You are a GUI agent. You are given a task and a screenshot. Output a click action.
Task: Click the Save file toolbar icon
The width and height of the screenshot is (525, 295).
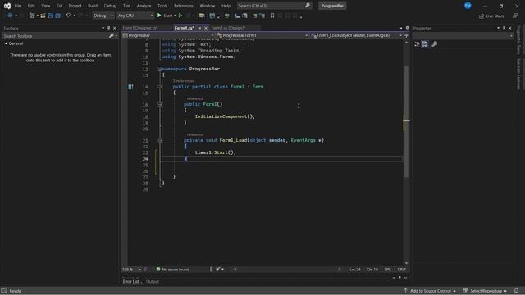[51, 16]
